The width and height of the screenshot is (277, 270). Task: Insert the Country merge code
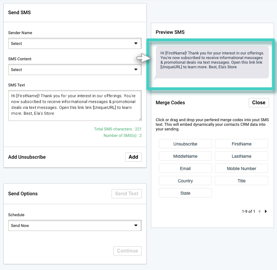[185, 181]
